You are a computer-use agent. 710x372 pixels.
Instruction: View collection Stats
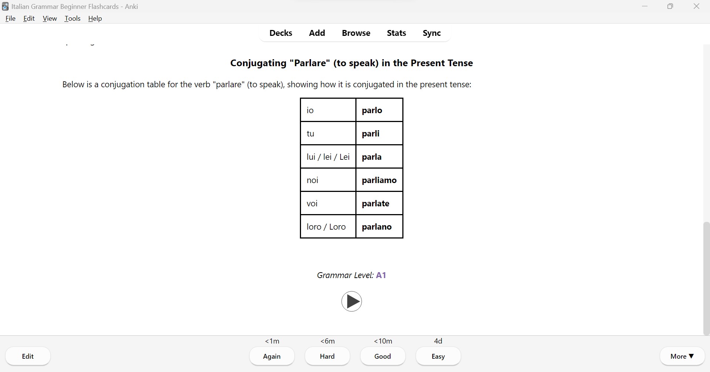396,33
